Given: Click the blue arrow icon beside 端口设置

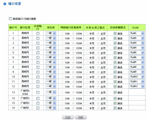Looking at the screenshot, I should click(x=5, y=4).
